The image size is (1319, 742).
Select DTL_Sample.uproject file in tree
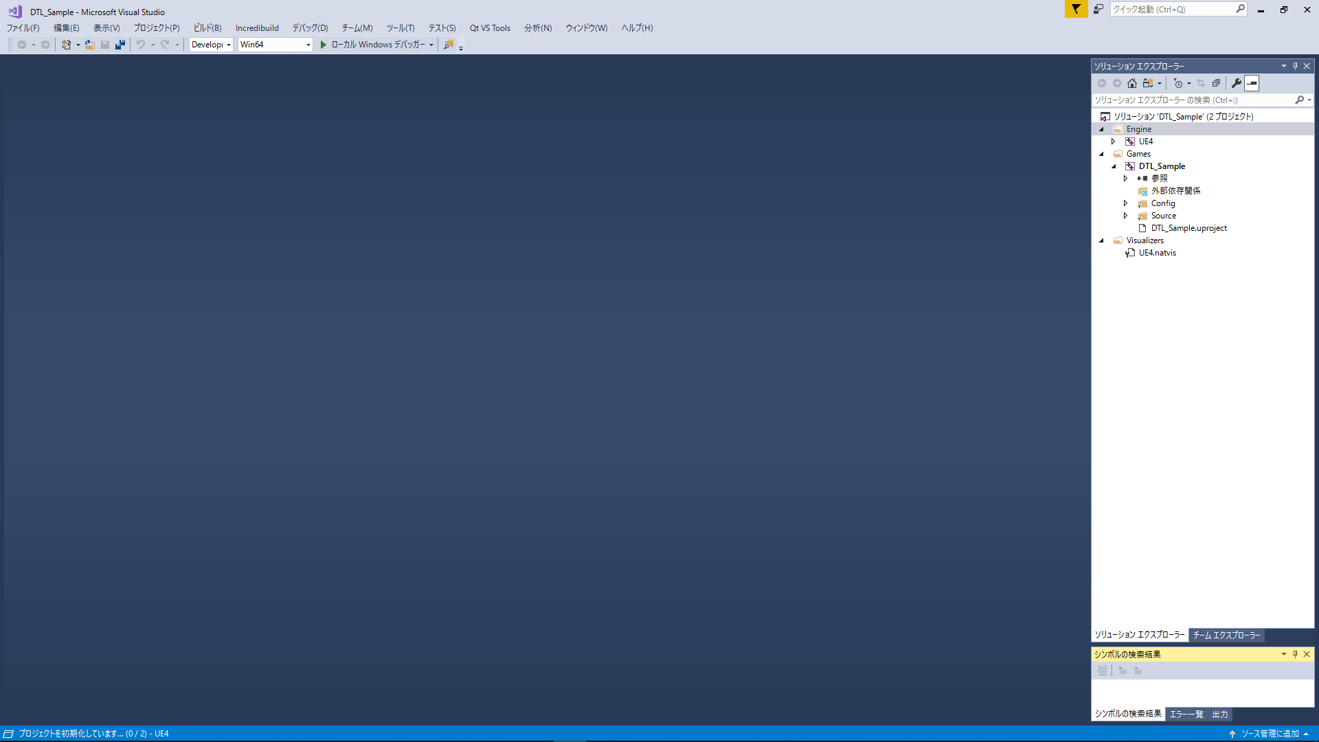pyautogui.click(x=1188, y=228)
